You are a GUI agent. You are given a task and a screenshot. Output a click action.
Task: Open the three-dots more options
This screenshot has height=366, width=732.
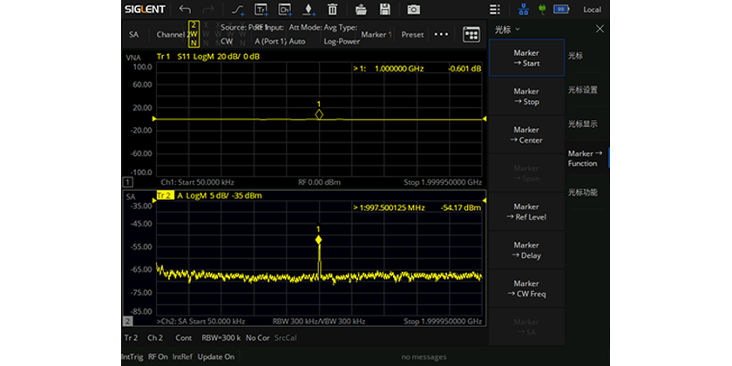tap(441, 35)
